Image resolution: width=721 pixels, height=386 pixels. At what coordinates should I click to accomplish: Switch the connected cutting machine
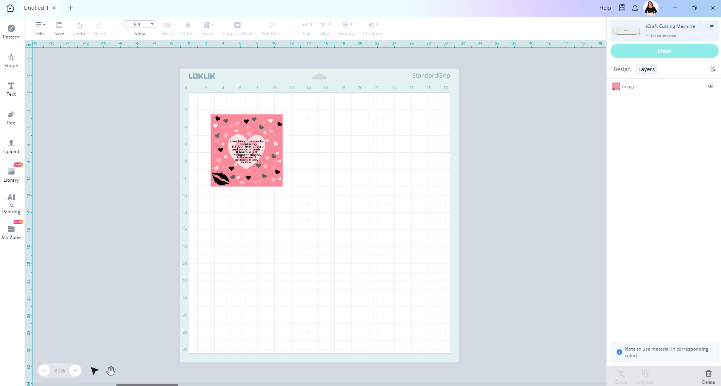712,26
